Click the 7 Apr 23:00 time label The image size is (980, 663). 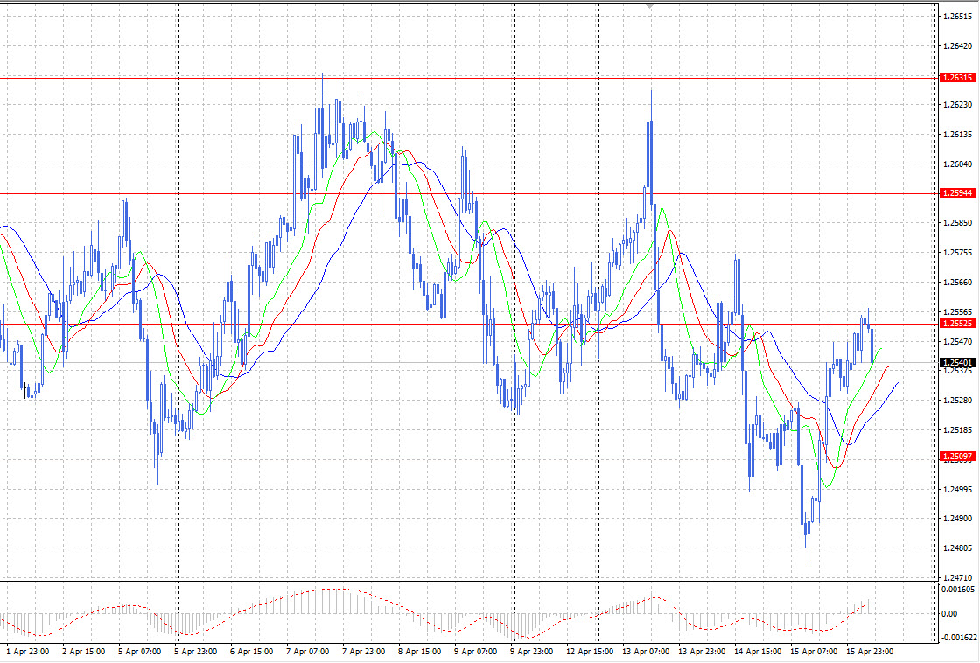tap(364, 651)
